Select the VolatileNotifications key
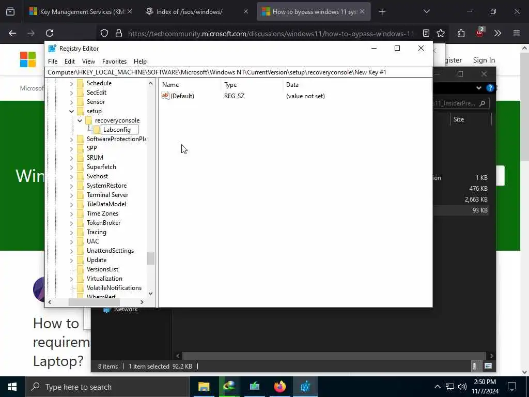 pyautogui.click(x=114, y=288)
